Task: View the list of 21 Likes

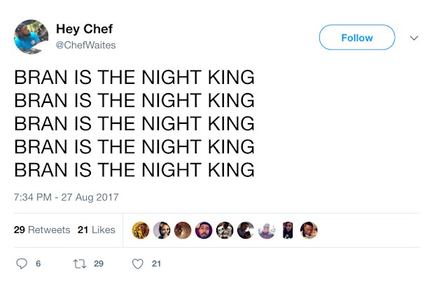Action: pyautogui.click(x=97, y=230)
